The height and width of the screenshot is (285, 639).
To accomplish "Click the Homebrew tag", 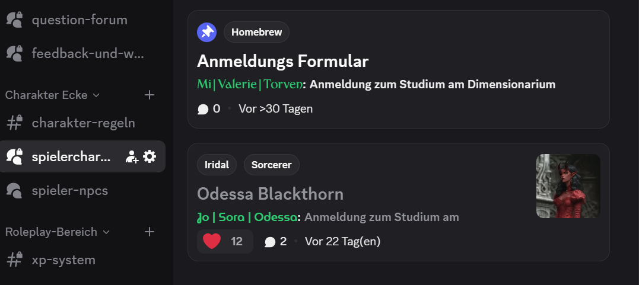I will point(256,32).
